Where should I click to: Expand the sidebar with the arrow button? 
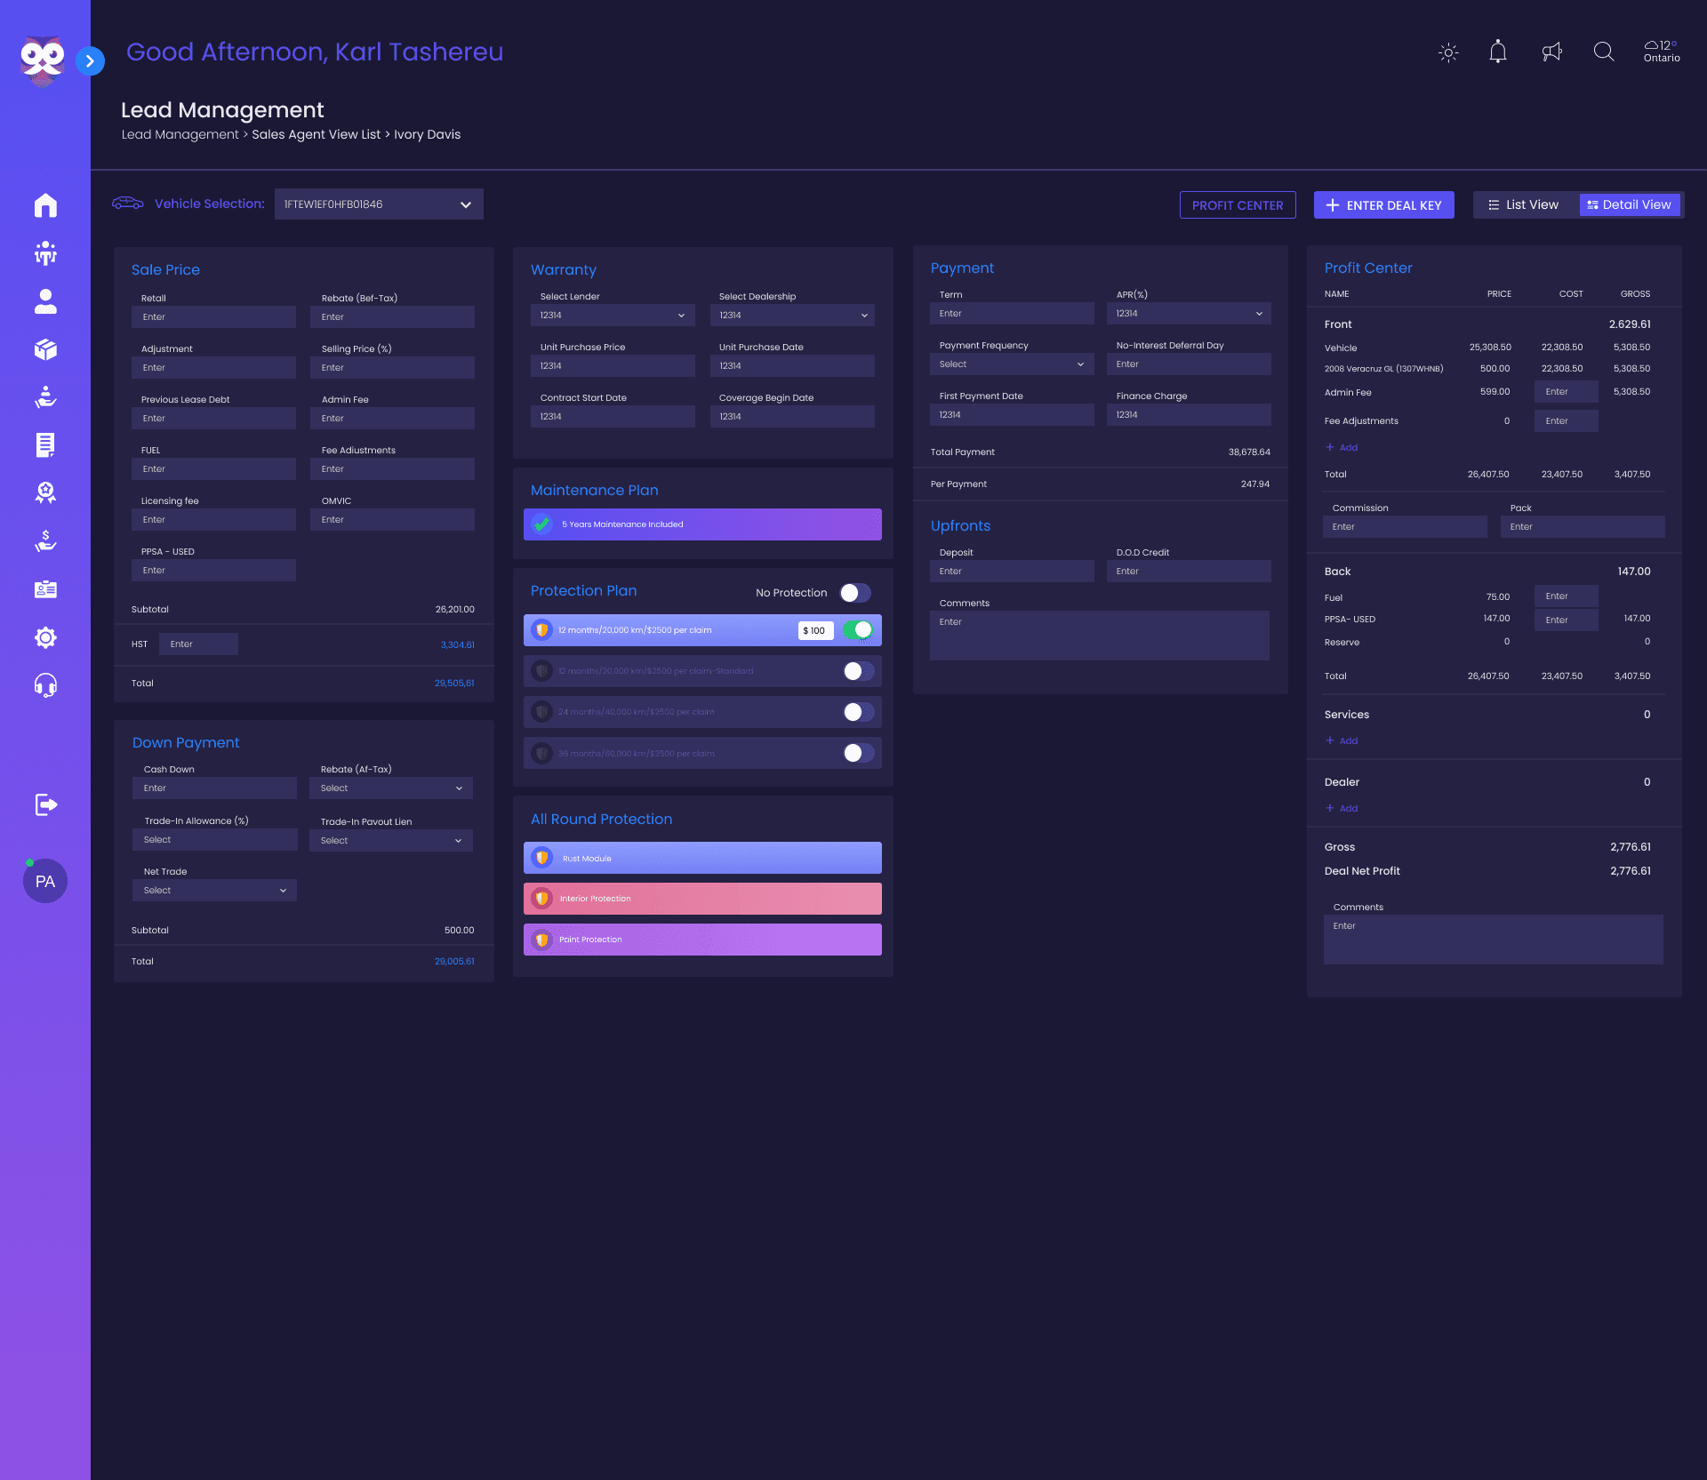click(90, 61)
